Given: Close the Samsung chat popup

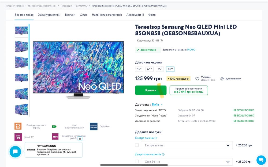Looking at the screenshot, I should (80, 139).
